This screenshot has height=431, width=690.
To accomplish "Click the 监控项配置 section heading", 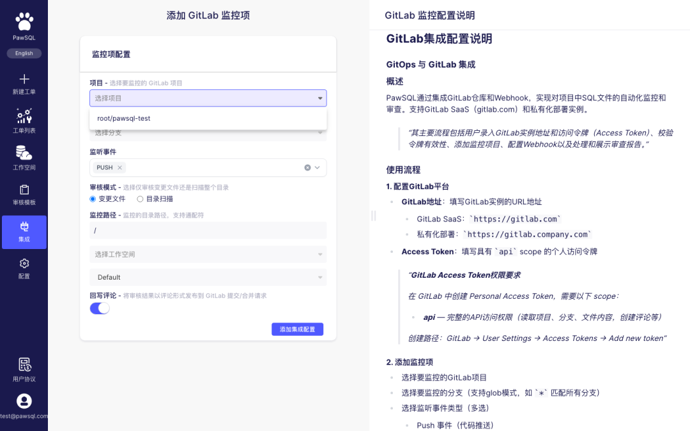I will (x=111, y=54).
